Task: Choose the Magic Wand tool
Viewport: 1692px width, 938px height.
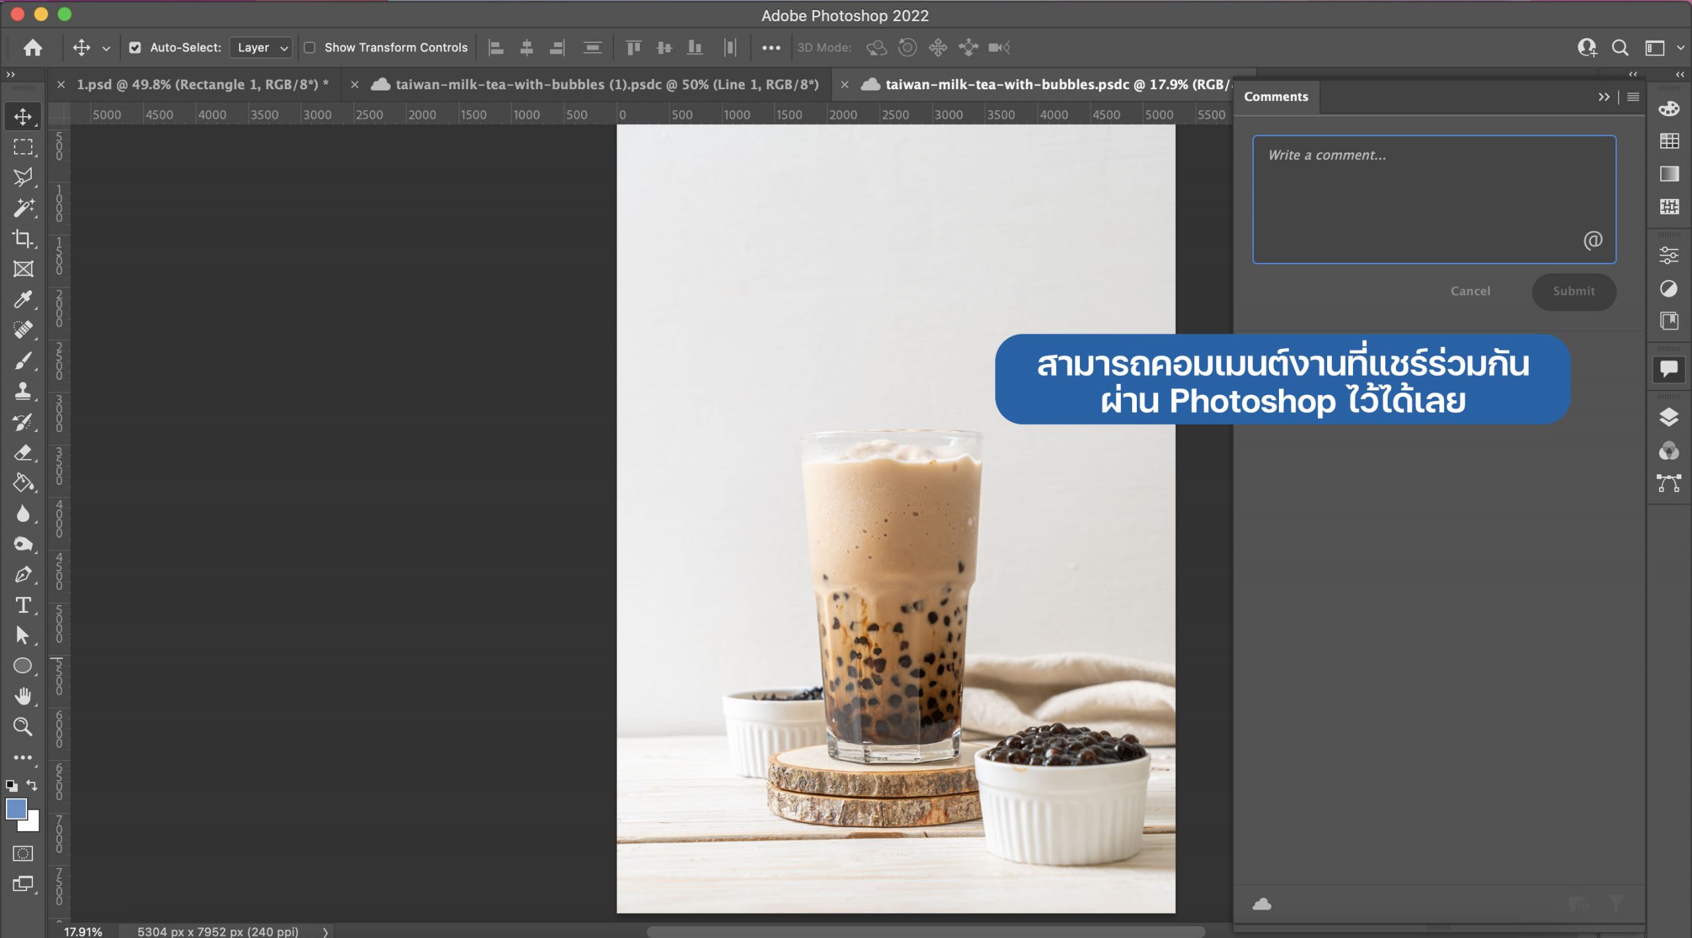Action: 22,208
